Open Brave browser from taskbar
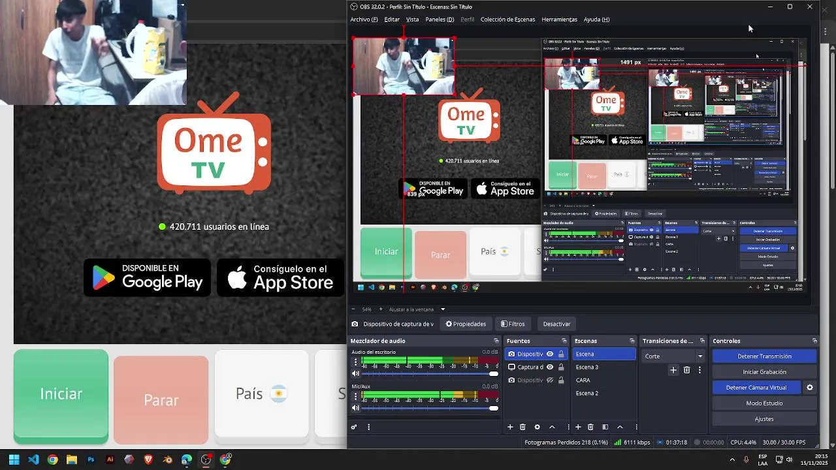 pos(148,460)
